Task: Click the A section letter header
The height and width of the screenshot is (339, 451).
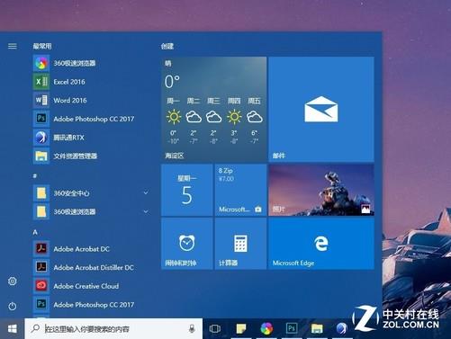Action: (x=35, y=232)
